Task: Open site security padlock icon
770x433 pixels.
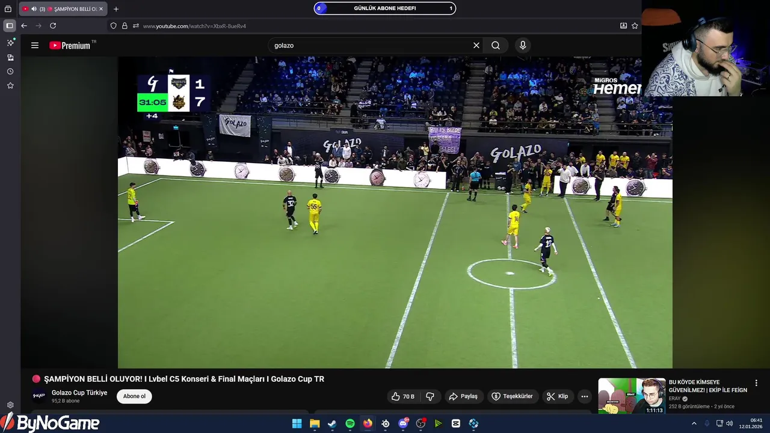Action: pos(125,26)
